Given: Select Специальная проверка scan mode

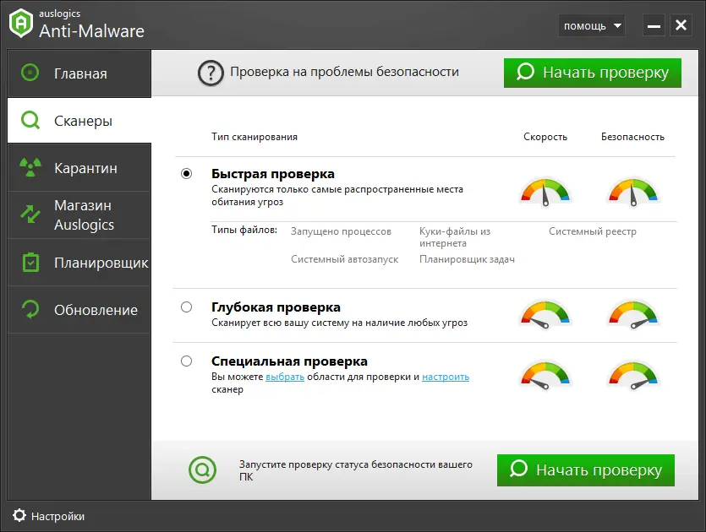Looking at the screenshot, I should [186, 361].
